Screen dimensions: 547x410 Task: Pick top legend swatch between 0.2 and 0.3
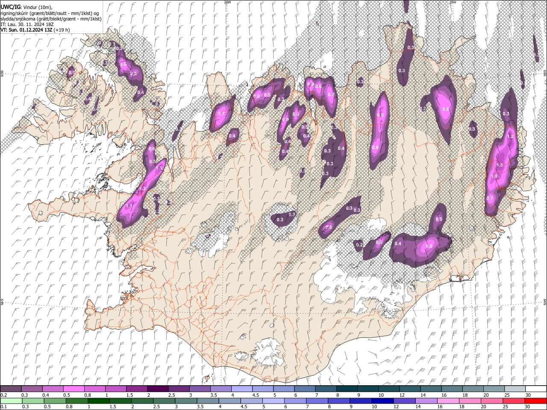11,389
